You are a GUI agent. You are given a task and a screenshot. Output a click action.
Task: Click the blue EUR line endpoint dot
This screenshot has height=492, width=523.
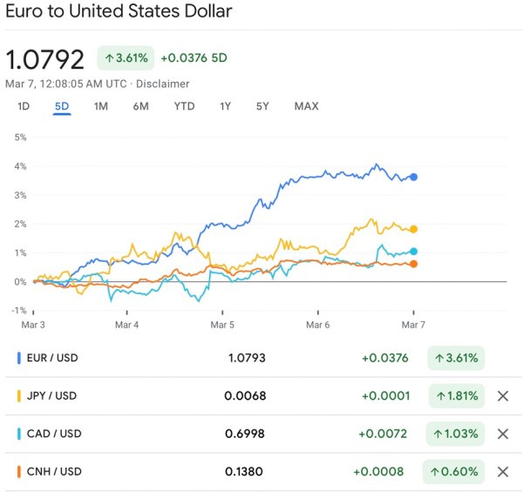point(413,177)
